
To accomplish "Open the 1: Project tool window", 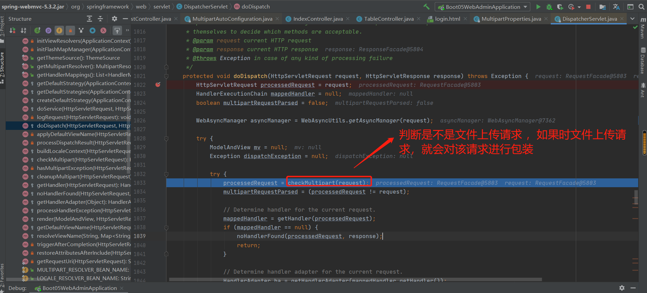I will pos(2,29).
